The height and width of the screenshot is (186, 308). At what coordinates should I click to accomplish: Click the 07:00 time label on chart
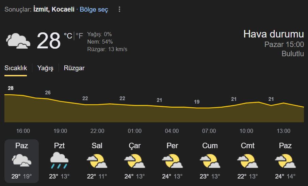(x=209, y=131)
